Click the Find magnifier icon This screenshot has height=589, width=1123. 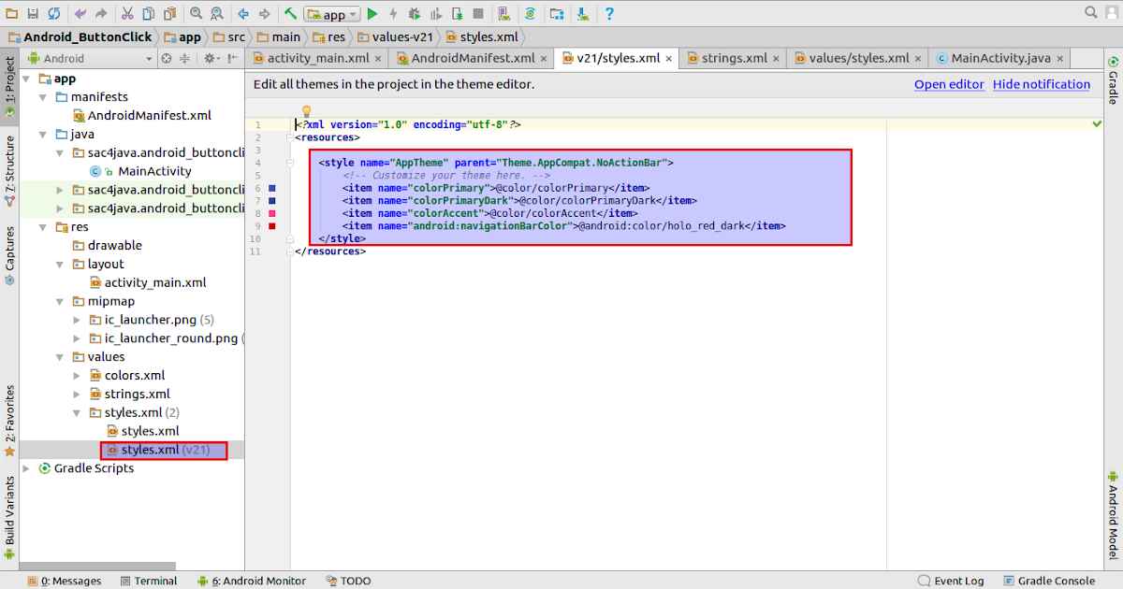coord(196,13)
